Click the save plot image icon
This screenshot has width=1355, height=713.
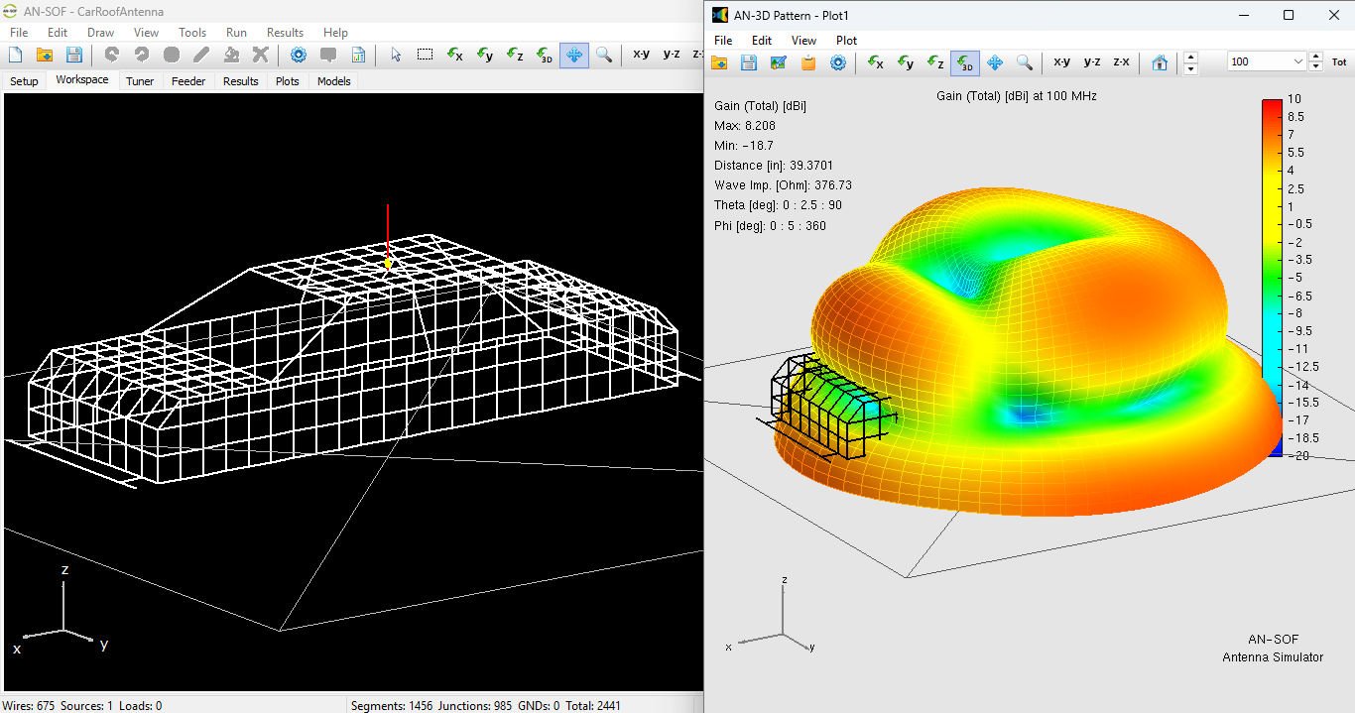[x=779, y=62]
